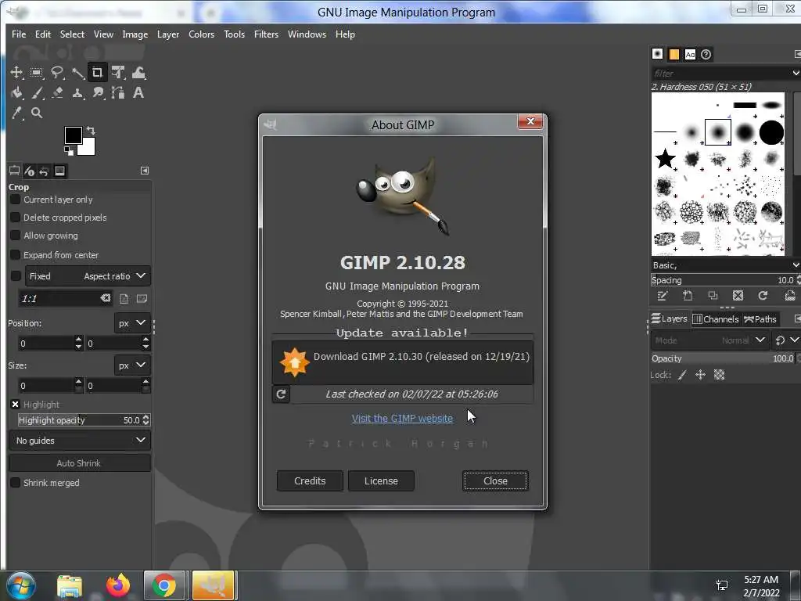Image resolution: width=801 pixels, height=601 pixels.
Task: Enable Delete cropped pixels
Action: click(16, 218)
